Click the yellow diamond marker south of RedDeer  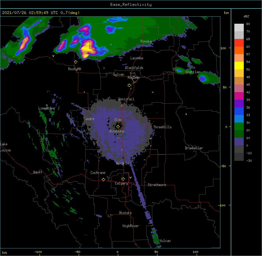(129, 85)
